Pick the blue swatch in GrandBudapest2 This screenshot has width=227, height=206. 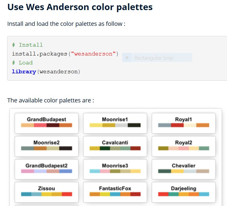(66, 171)
